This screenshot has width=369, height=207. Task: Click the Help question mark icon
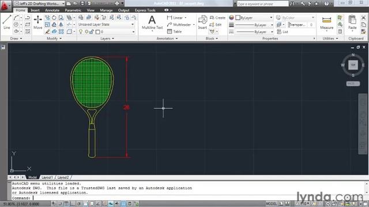click(x=327, y=3)
